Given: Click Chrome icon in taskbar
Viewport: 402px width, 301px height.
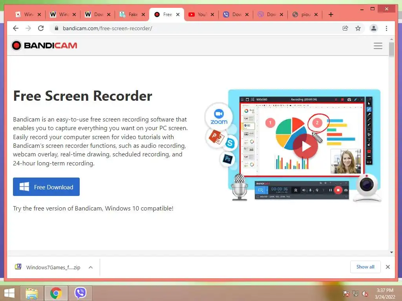Looking at the screenshot, I should point(56,293).
